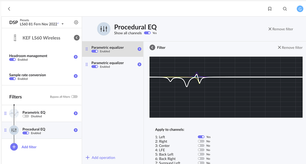Click preset name LS60 81 Fern Nov 2022
The image size is (306, 164).
pyautogui.click(x=39, y=24)
